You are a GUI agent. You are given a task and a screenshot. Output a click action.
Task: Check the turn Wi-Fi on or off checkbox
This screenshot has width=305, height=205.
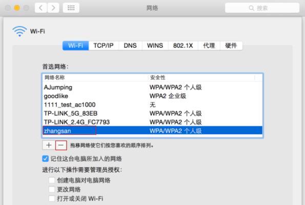pos(52,198)
